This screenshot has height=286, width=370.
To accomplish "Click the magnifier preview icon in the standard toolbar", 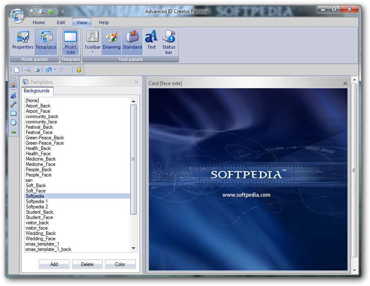I will [28, 70].
